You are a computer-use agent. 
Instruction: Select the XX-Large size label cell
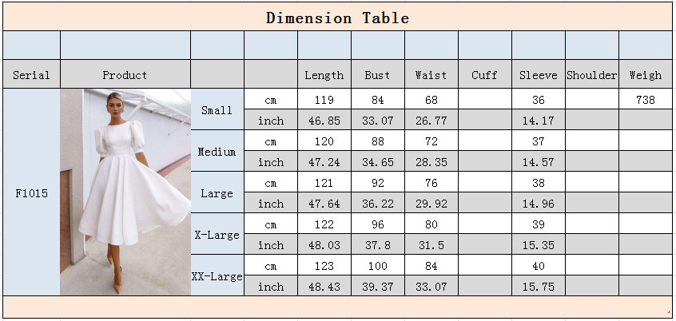coord(217,275)
